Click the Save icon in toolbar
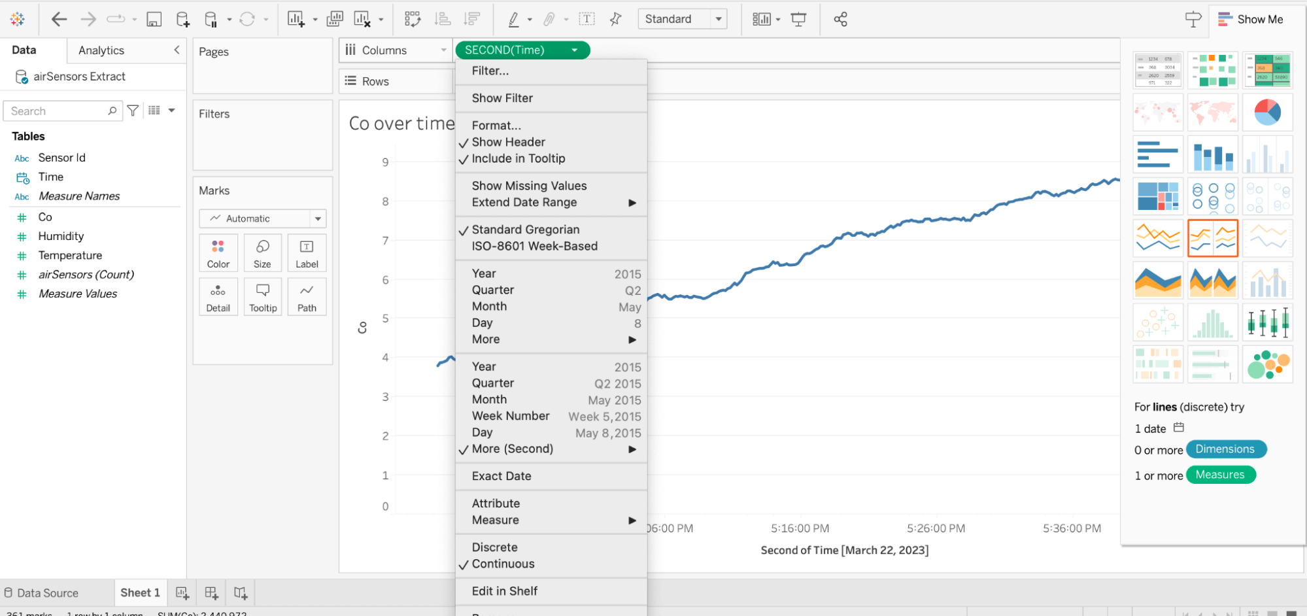Image resolution: width=1307 pixels, height=616 pixels. (x=154, y=20)
